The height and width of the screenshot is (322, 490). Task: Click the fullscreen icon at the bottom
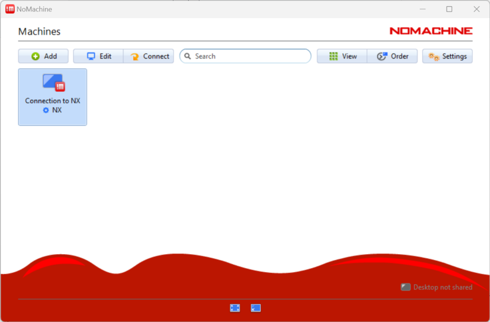[x=235, y=308]
